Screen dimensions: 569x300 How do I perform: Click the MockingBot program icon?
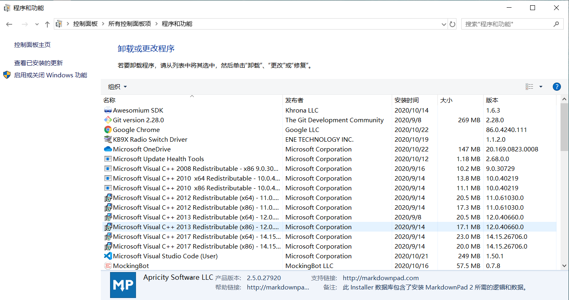tap(108, 266)
